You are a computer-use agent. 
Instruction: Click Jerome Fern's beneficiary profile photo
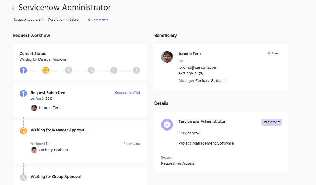click(167, 57)
